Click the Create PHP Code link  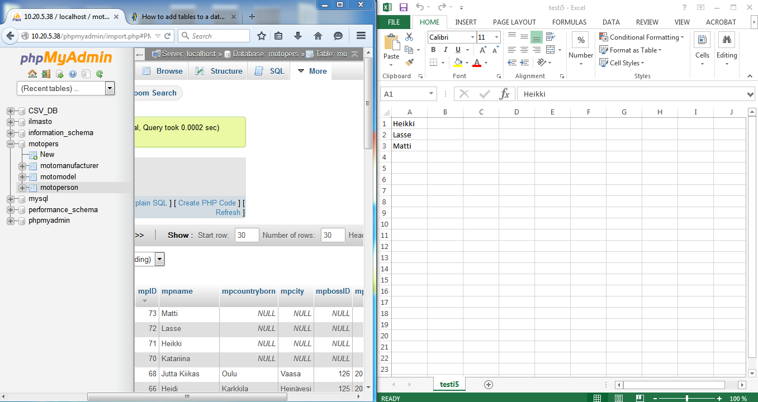pos(207,203)
